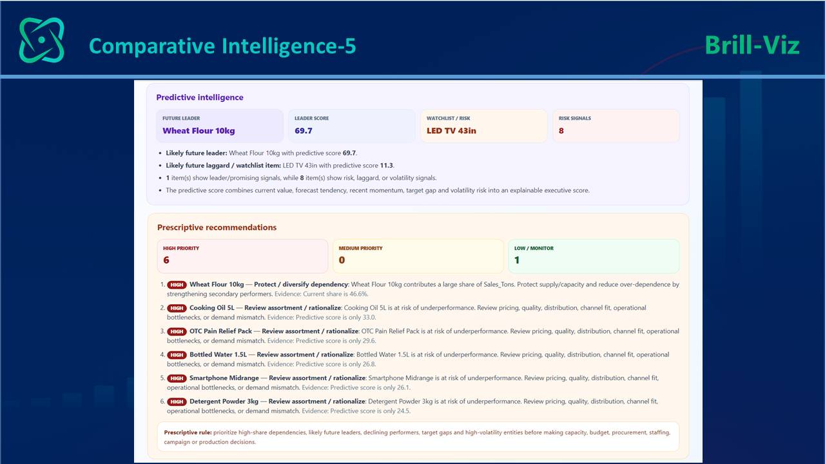Click the Bottled Water 1.5L Review assortment title

271,354
